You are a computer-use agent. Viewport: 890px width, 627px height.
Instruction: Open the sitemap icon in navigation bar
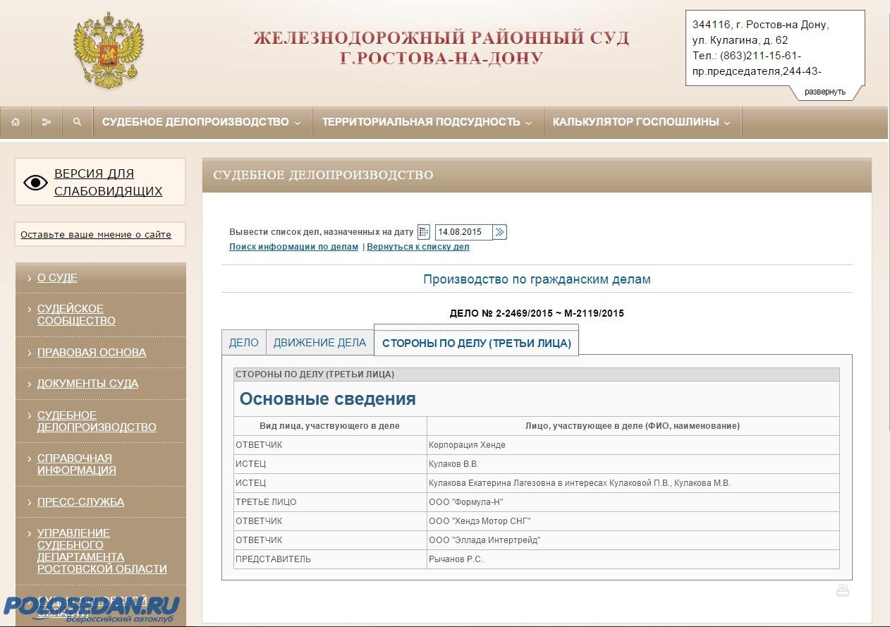[x=47, y=122]
